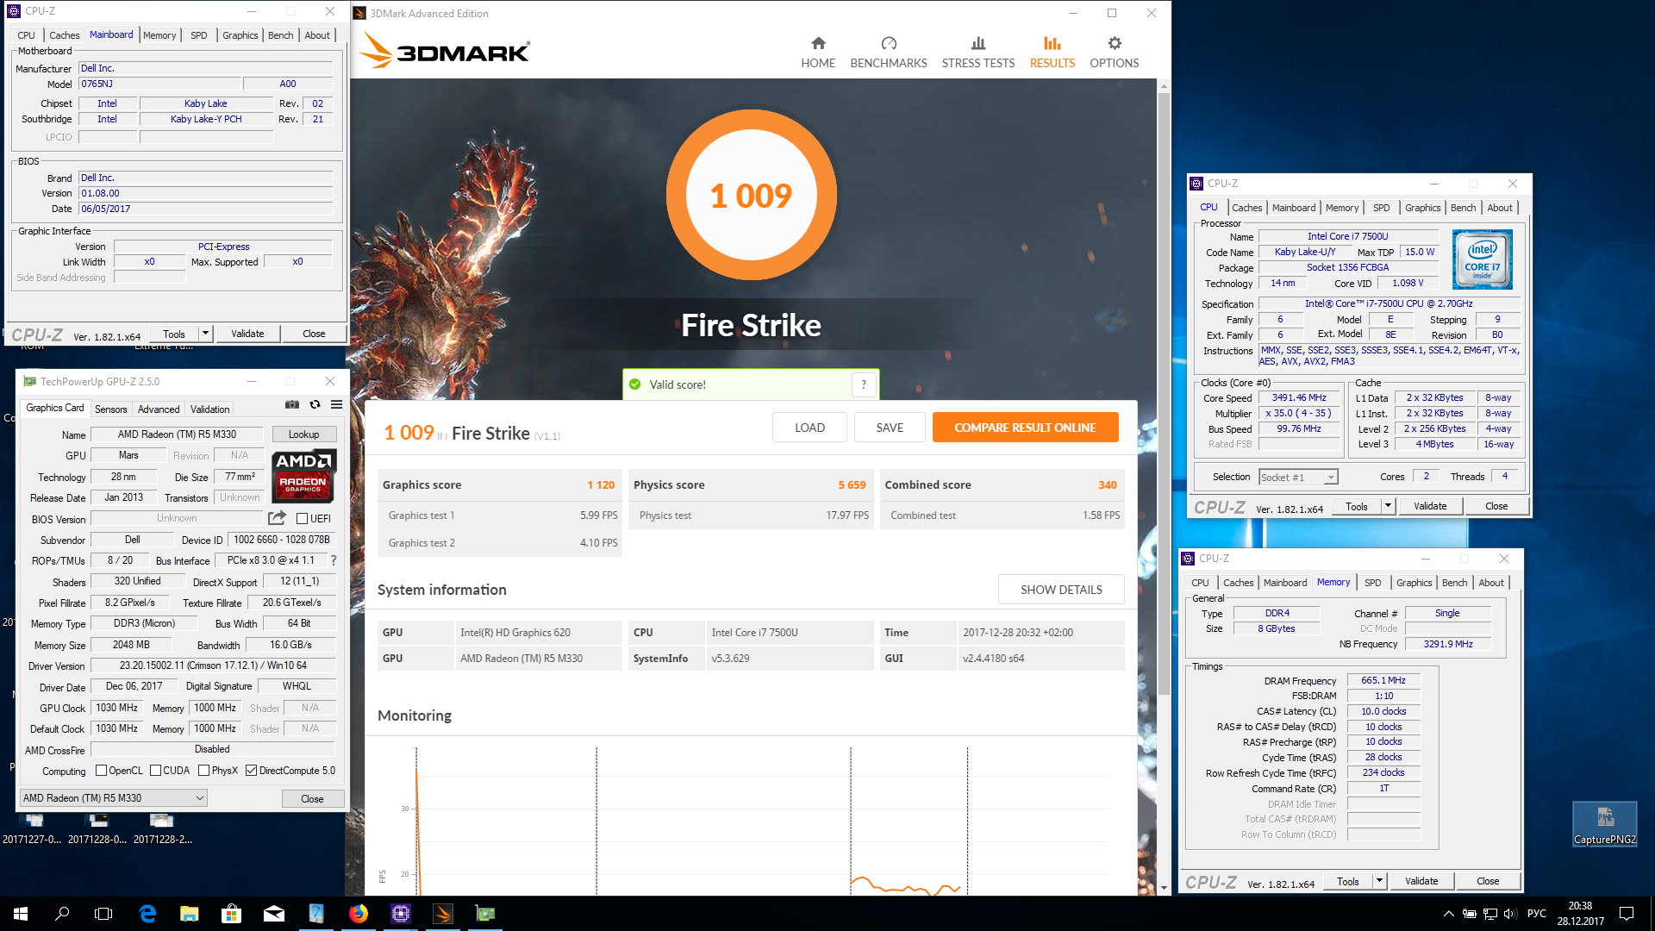Click COMPARE RESULT ONLINE button
The image size is (1655, 931).
click(1025, 428)
